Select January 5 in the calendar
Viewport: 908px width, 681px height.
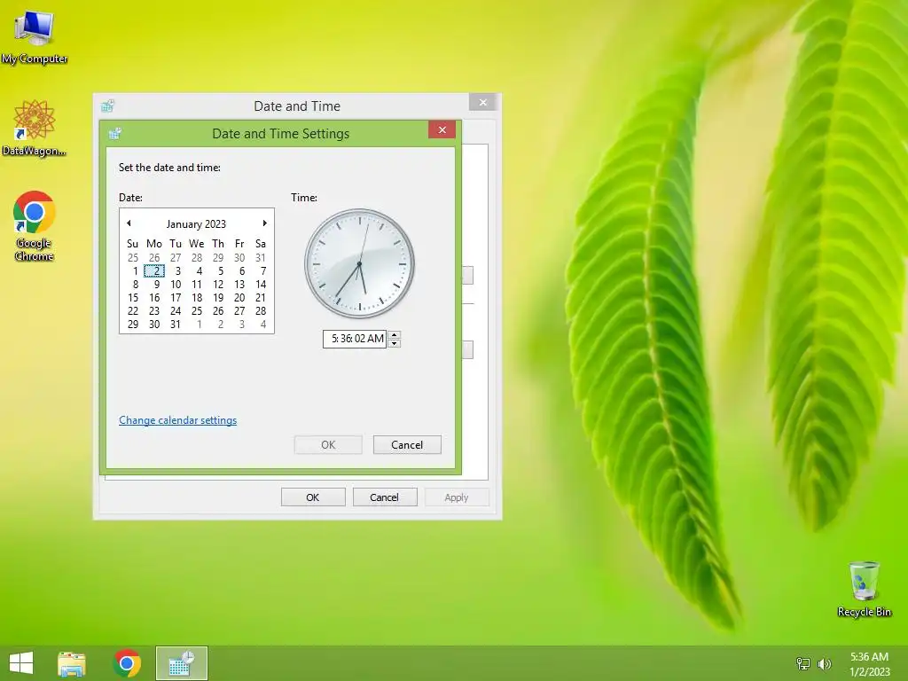218,271
